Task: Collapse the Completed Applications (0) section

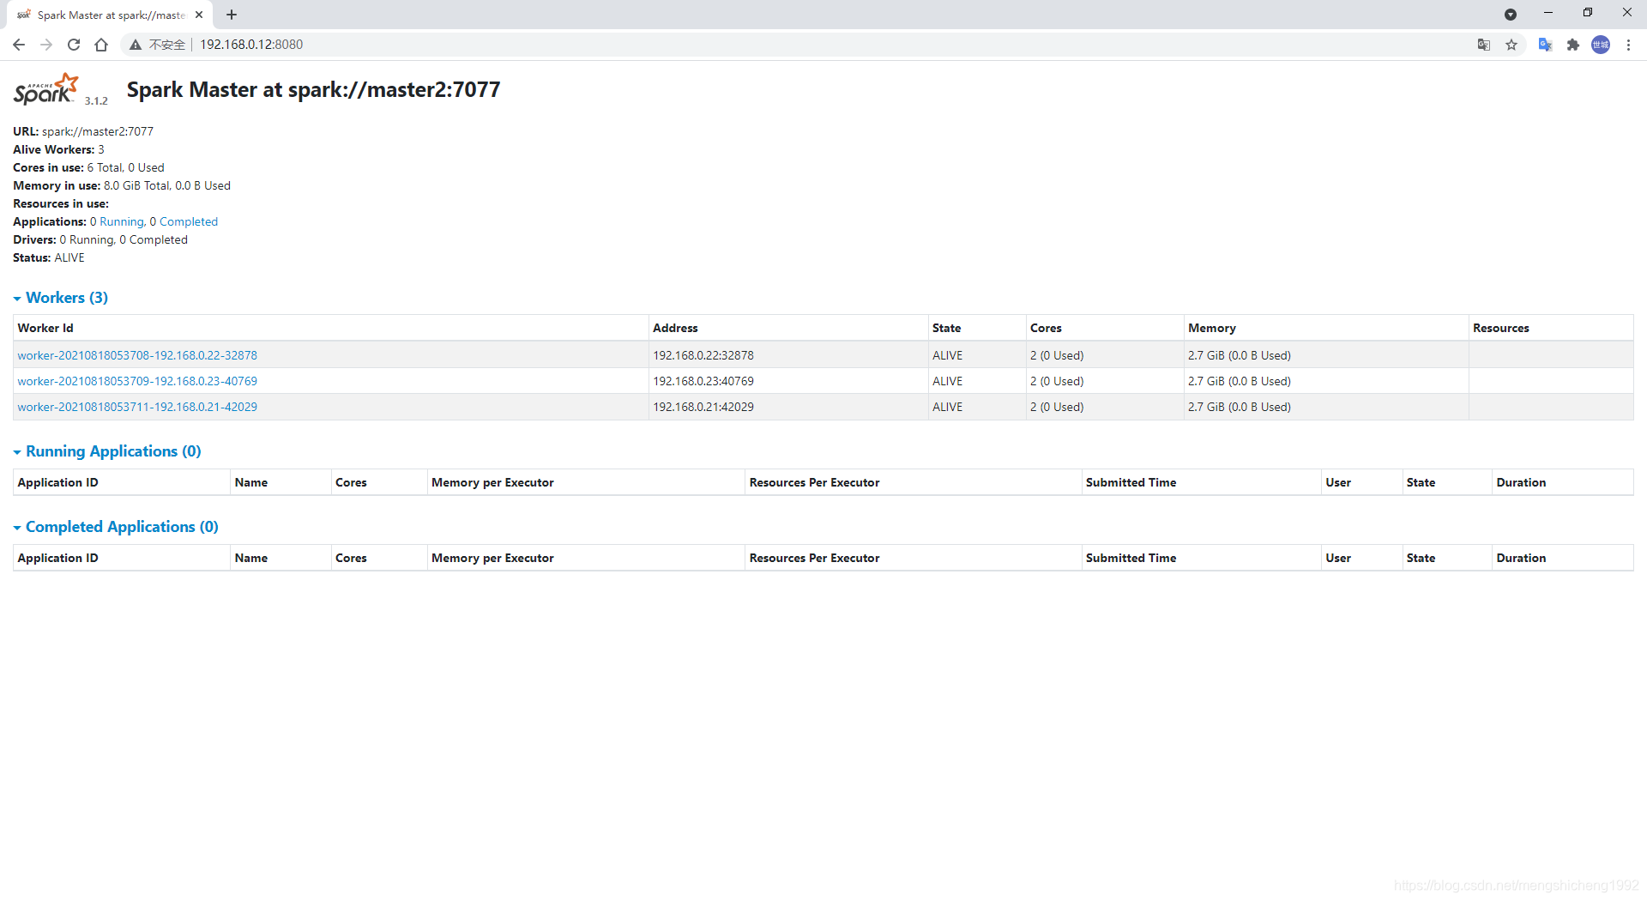Action: pyautogui.click(x=116, y=527)
